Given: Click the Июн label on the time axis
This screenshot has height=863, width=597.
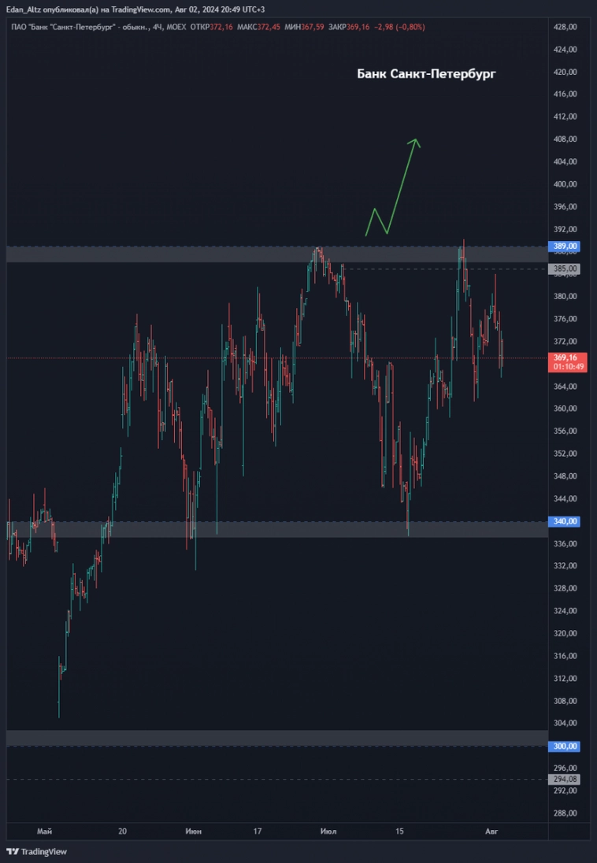Looking at the screenshot, I should (x=193, y=831).
